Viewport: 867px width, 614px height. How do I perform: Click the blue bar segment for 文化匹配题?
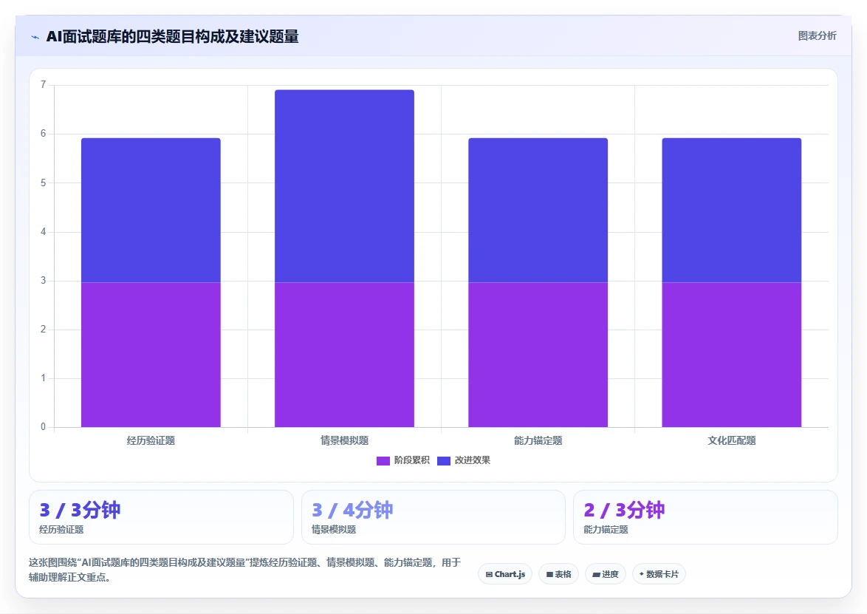point(732,210)
